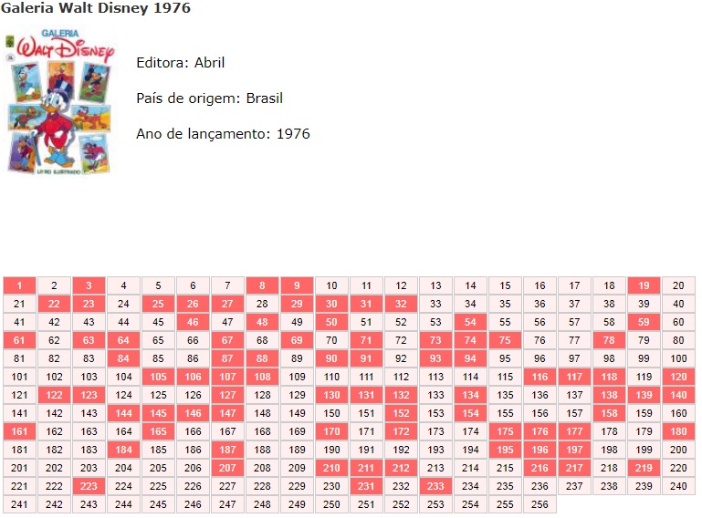Mark sticker number 2 as owned

(54, 285)
